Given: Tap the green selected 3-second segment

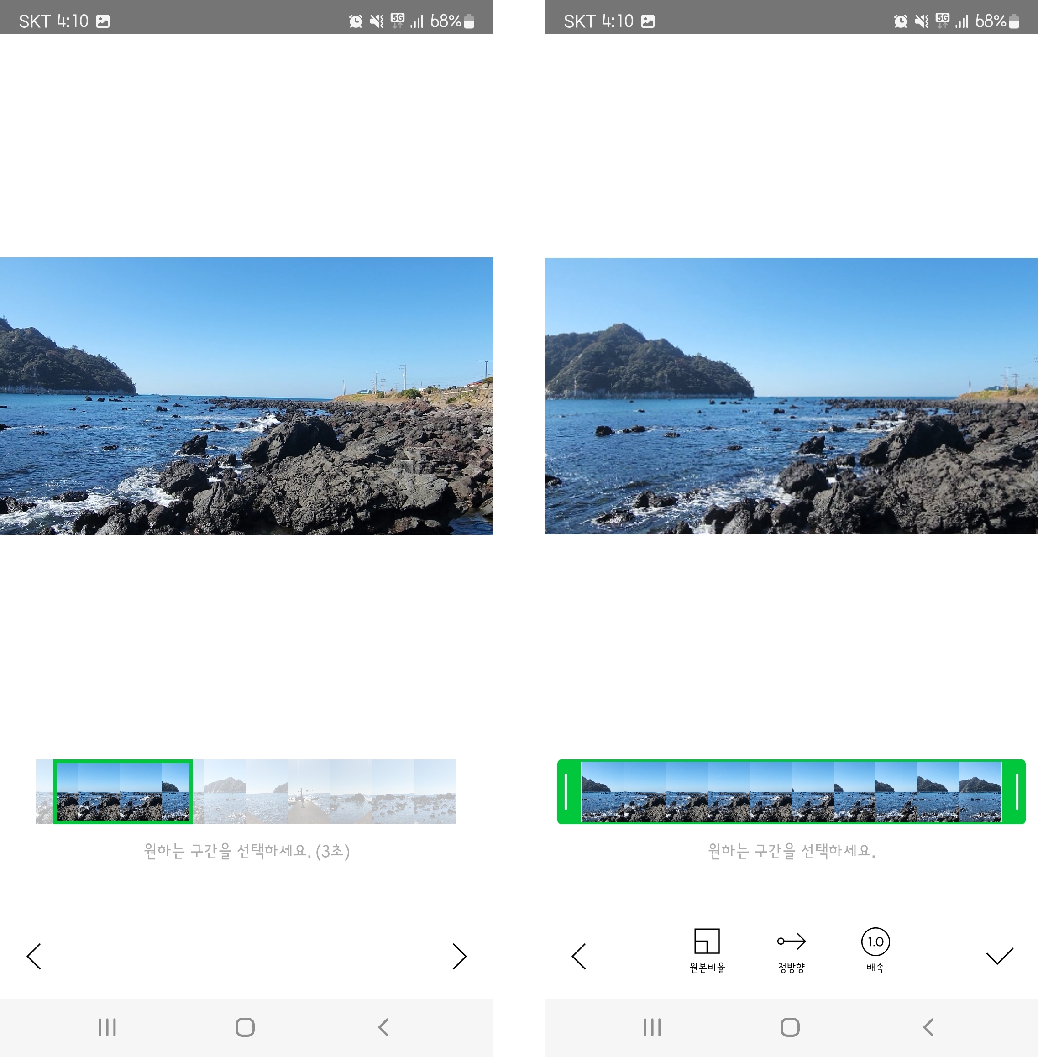Looking at the screenshot, I should tap(123, 791).
